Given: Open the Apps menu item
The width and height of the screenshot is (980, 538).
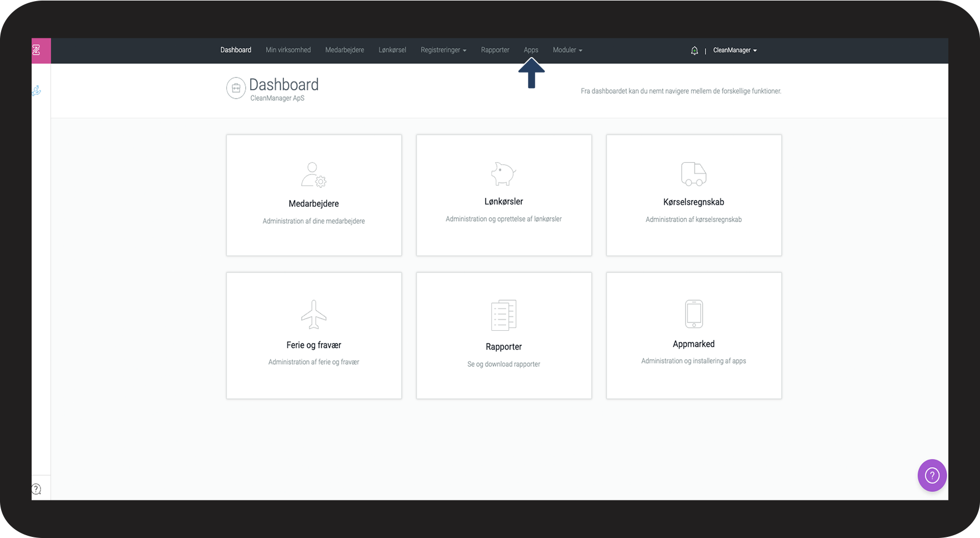Looking at the screenshot, I should tap(531, 50).
